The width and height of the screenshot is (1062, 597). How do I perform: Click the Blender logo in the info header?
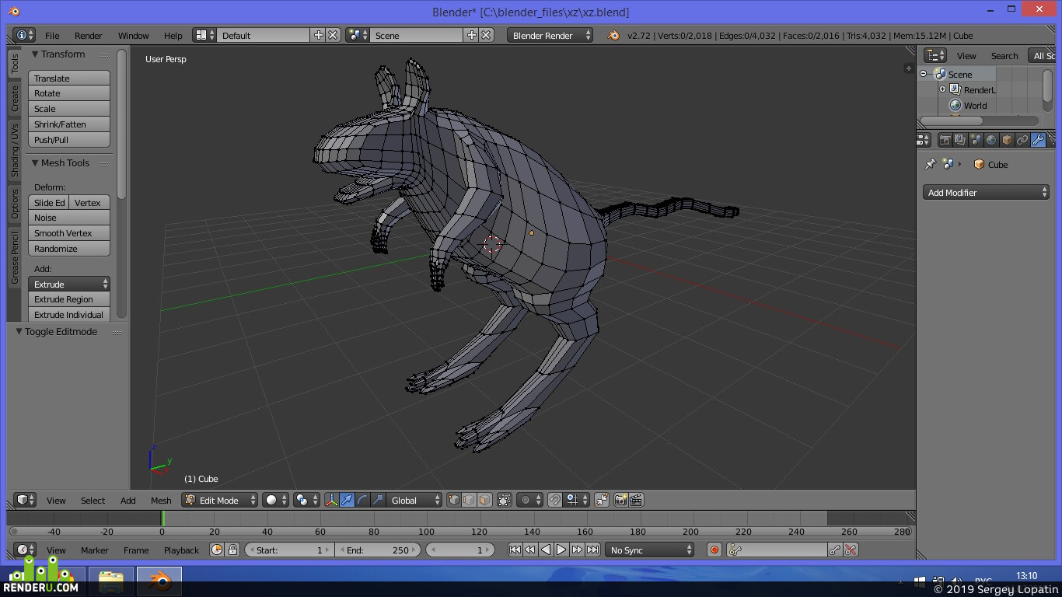[613, 36]
